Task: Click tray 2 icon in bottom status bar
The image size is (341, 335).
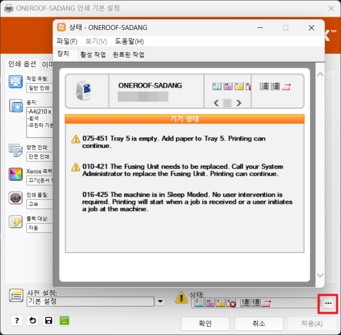Action: pos(256,302)
